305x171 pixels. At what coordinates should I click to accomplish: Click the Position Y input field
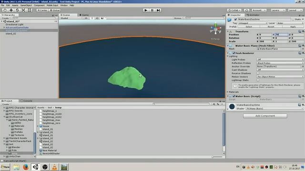[281, 35]
